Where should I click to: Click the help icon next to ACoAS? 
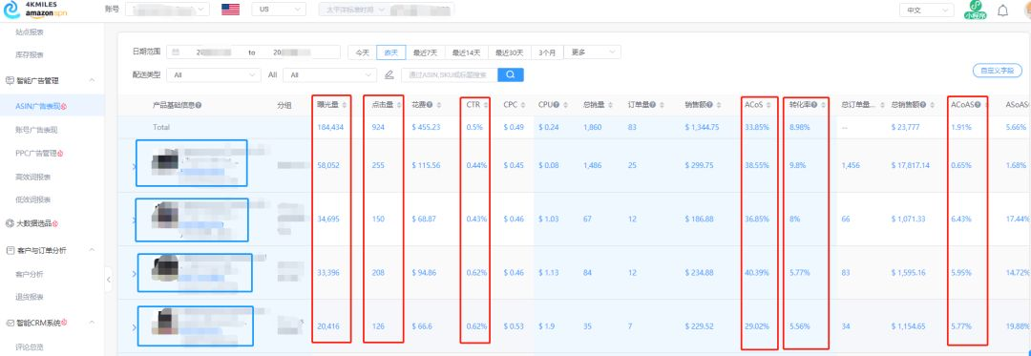coord(978,105)
